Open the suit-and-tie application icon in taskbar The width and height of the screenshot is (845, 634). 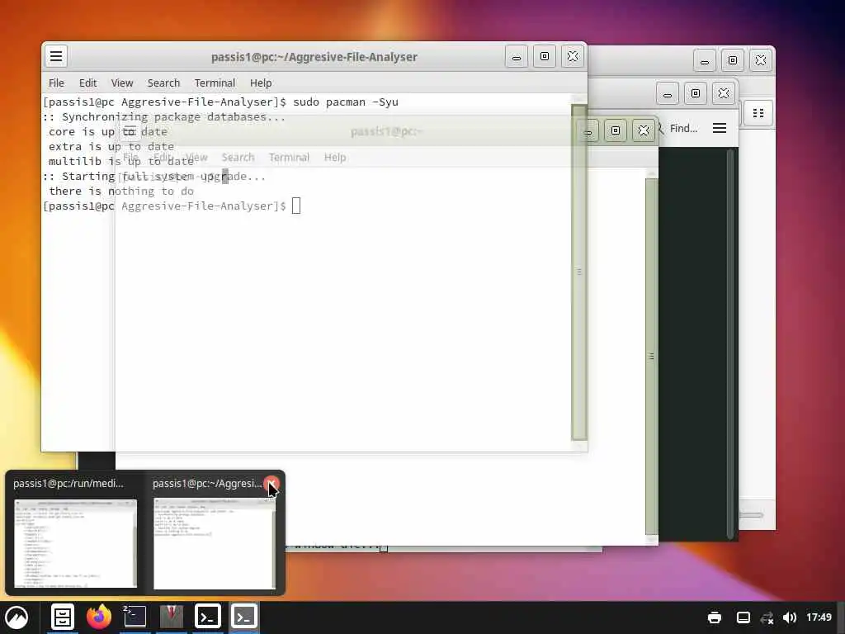click(x=172, y=617)
